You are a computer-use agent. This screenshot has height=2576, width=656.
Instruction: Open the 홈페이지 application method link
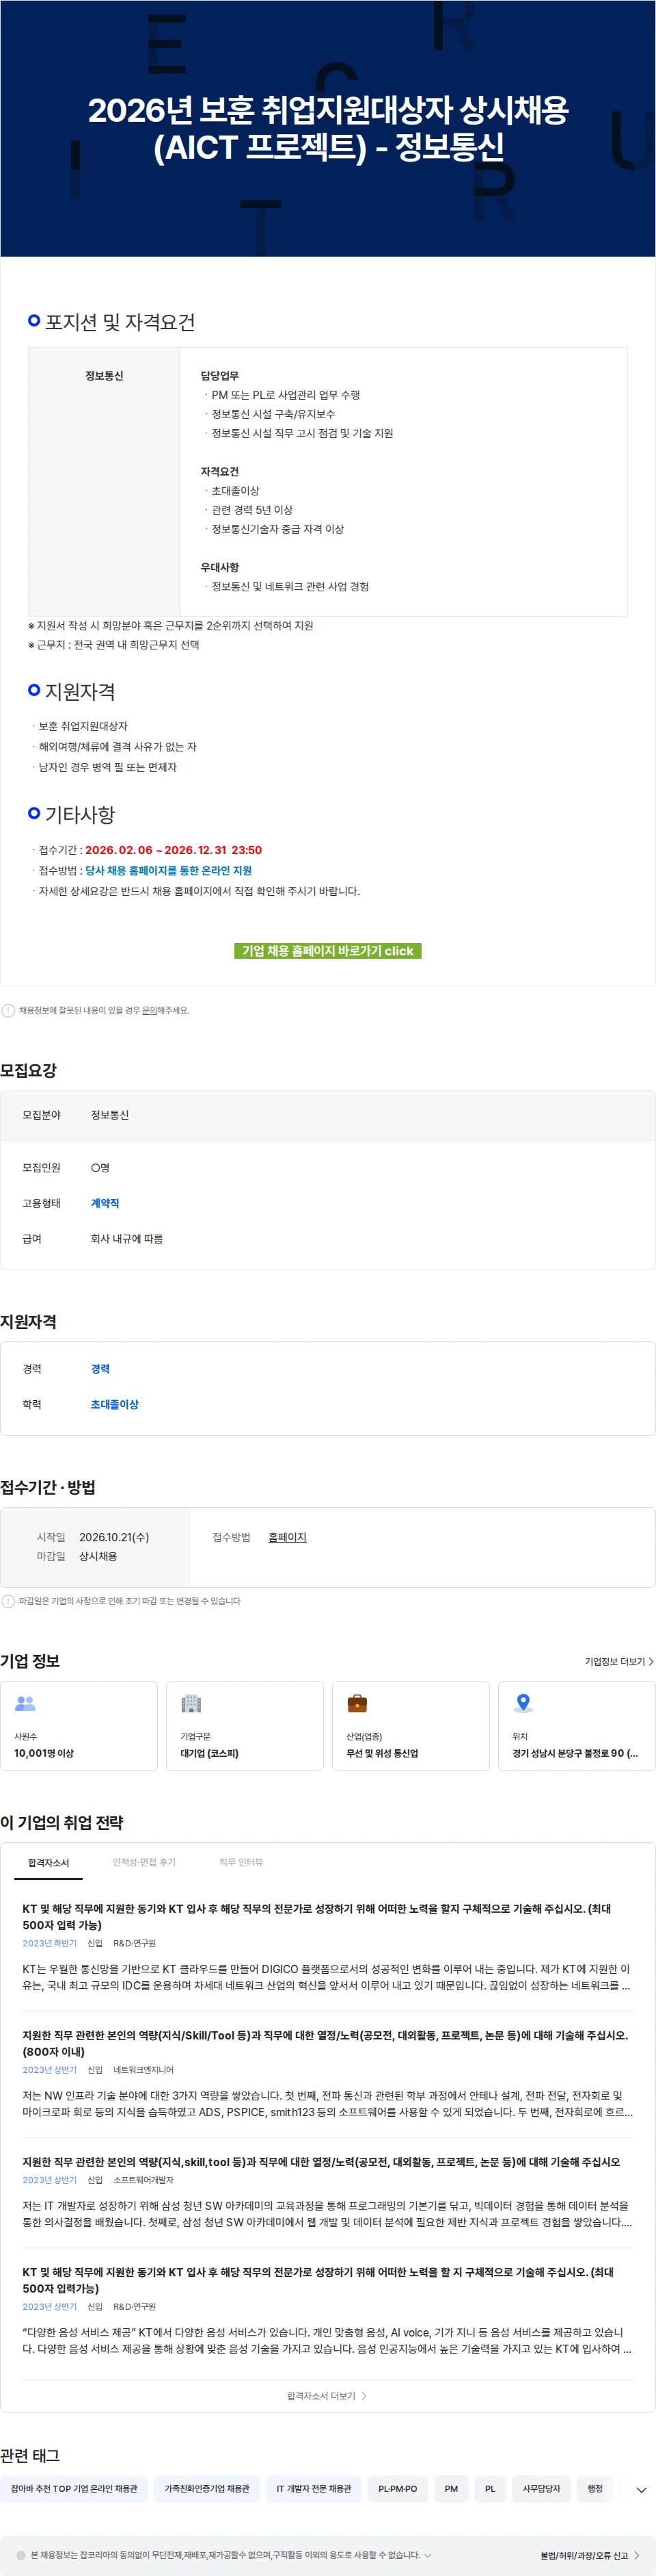(x=288, y=1537)
